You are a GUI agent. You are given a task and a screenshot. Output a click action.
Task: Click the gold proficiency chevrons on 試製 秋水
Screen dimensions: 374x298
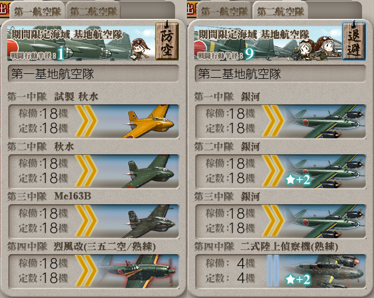86,121
